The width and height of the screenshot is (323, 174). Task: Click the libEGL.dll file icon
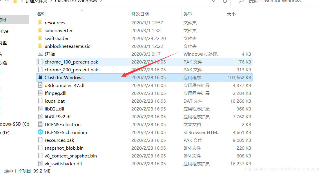pyautogui.click(x=40, y=108)
